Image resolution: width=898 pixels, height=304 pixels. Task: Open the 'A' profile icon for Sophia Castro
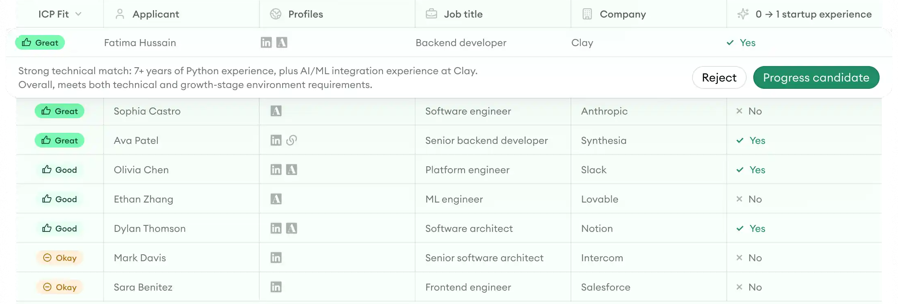[276, 111]
